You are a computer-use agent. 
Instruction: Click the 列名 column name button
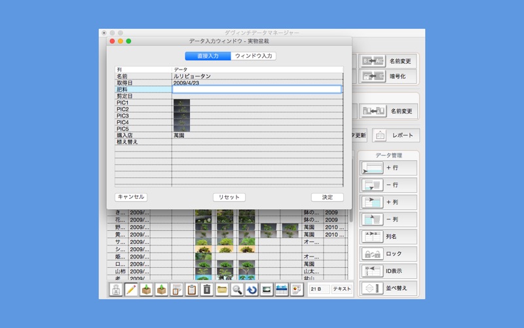click(x=388, y=237)
